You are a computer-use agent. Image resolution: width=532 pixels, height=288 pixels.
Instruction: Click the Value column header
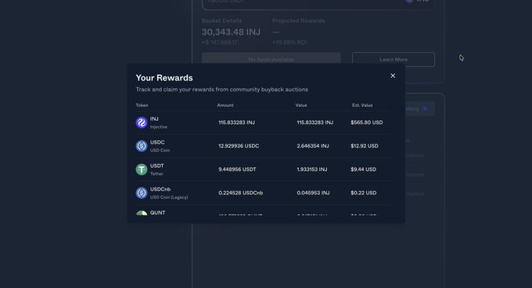point(301,105)
